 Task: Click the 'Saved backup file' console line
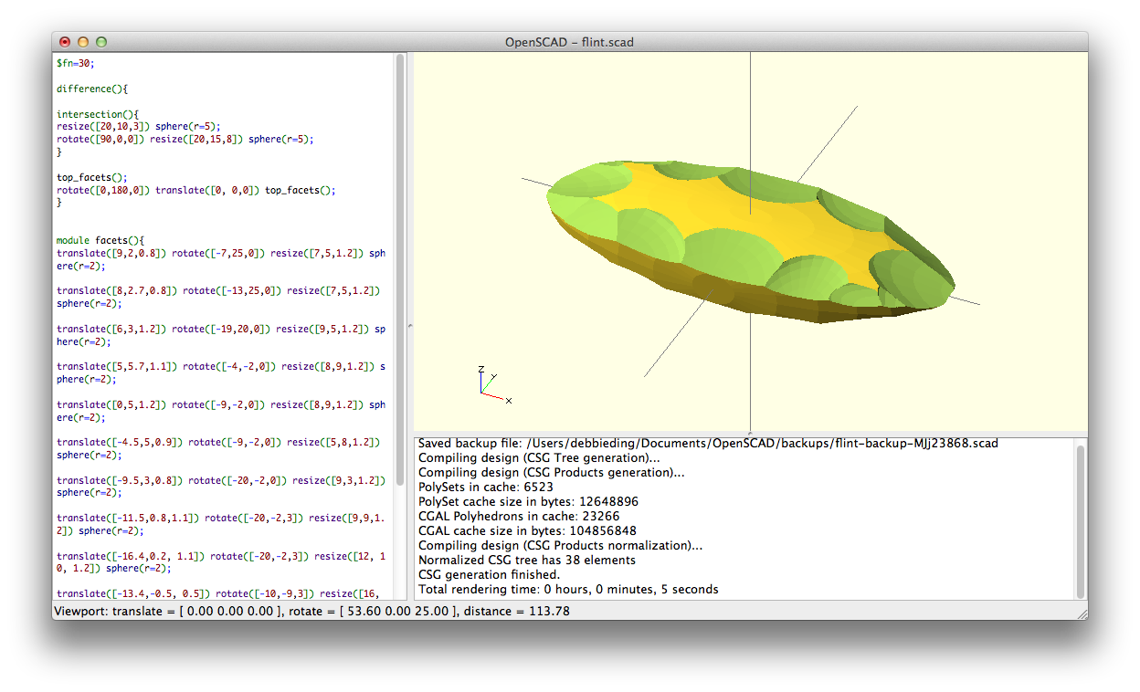[x=708, y=444]
